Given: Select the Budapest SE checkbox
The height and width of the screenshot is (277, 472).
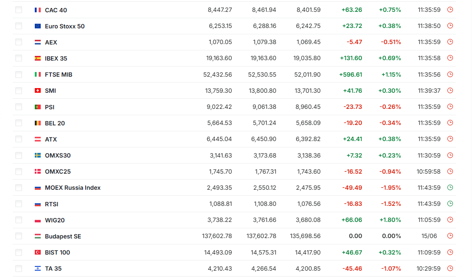Looking at the screenshot, I should click(x=19, y=236).
